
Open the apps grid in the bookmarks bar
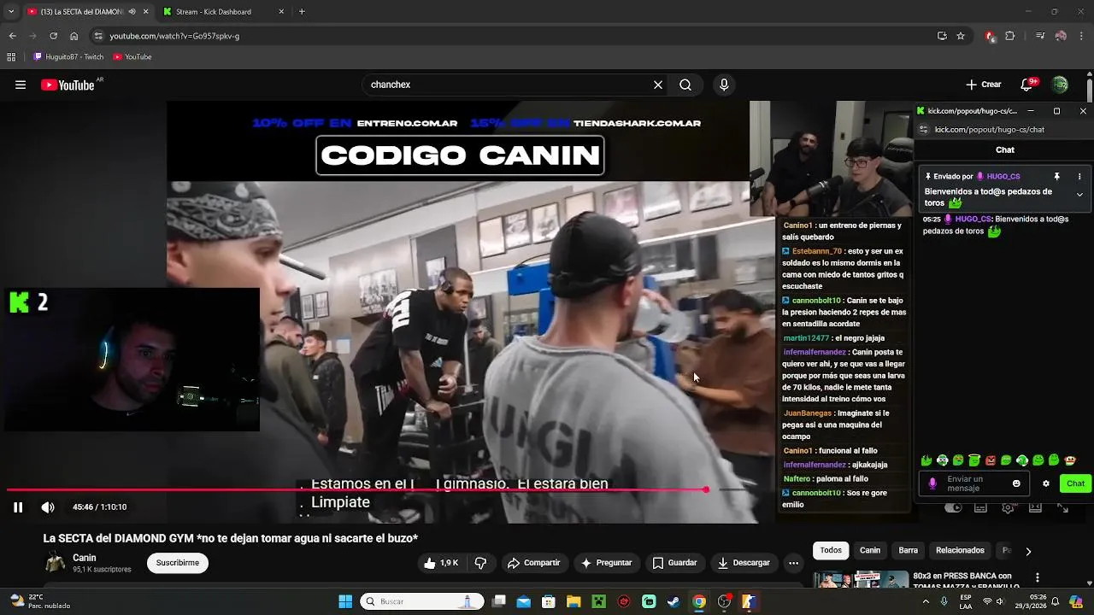point(11,57)
